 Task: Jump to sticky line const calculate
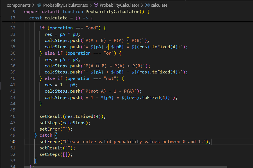tap(61, 18)
